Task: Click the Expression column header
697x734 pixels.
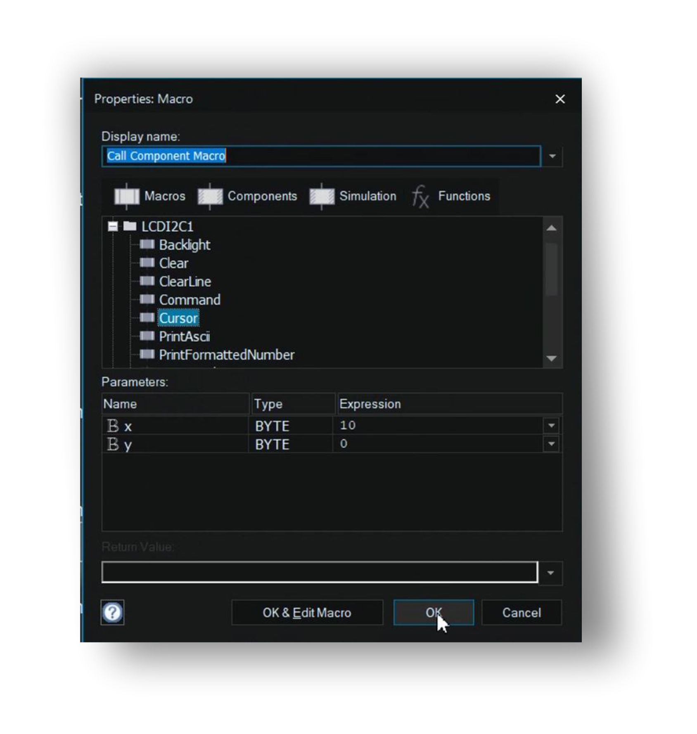Action: pyautogui.click(x=450, y=404)
